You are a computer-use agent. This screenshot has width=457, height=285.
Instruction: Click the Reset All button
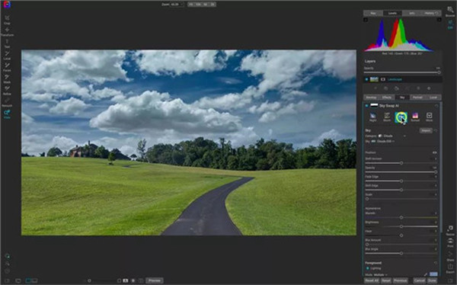pos(372,280)
